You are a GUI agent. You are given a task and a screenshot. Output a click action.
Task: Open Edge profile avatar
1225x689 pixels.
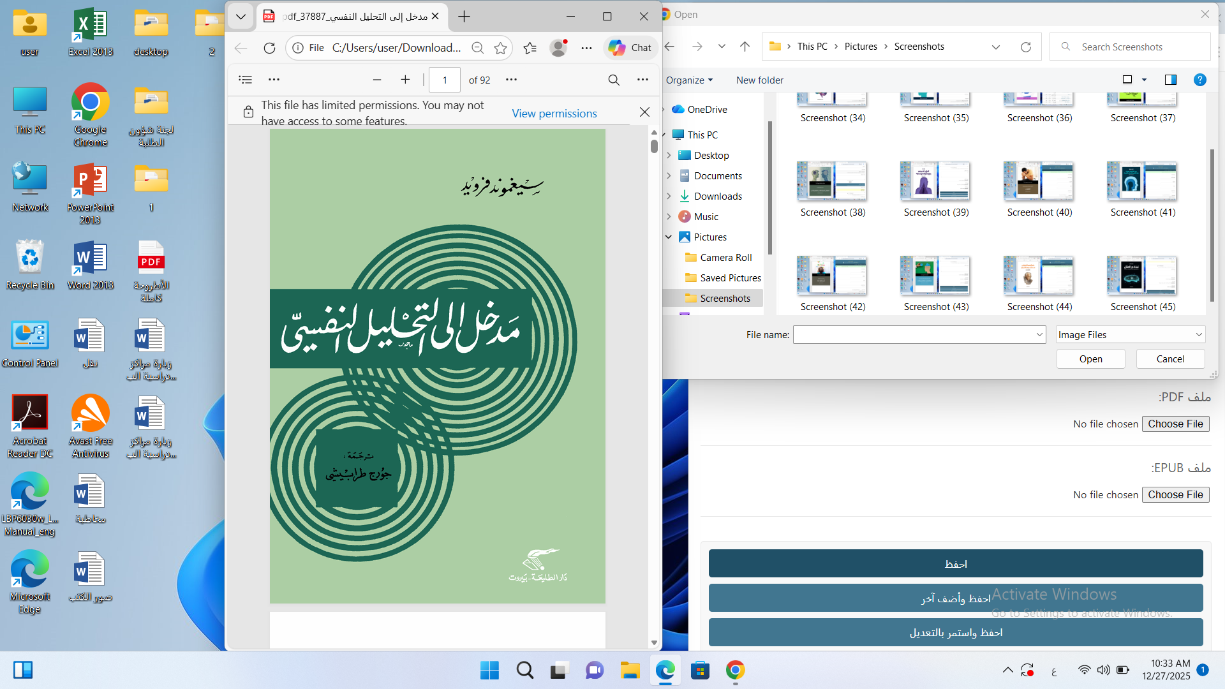point(558,48)
